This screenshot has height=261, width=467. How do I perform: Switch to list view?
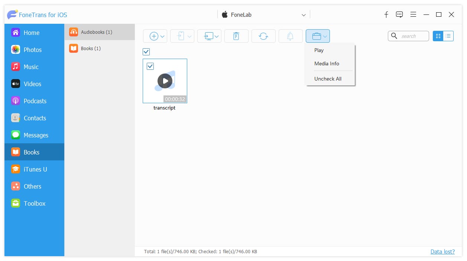(448, 36)
